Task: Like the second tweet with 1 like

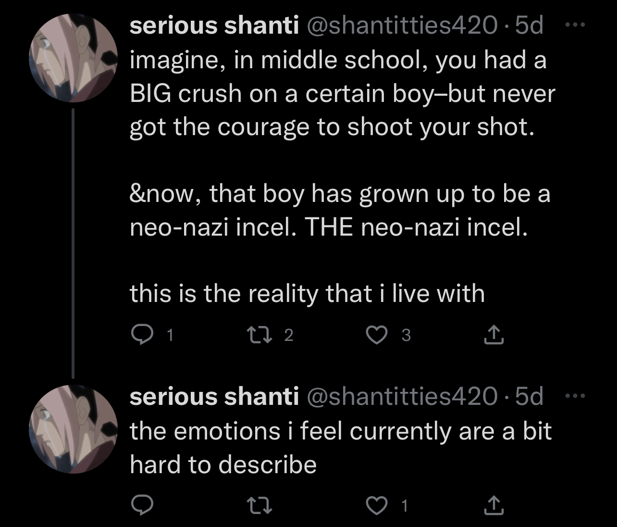Action: [x=377, y=505]
